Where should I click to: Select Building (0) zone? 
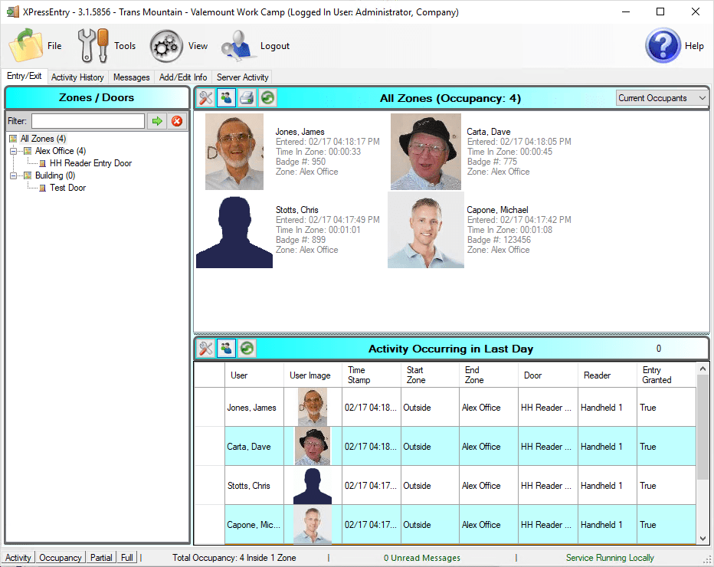point(55,175)
